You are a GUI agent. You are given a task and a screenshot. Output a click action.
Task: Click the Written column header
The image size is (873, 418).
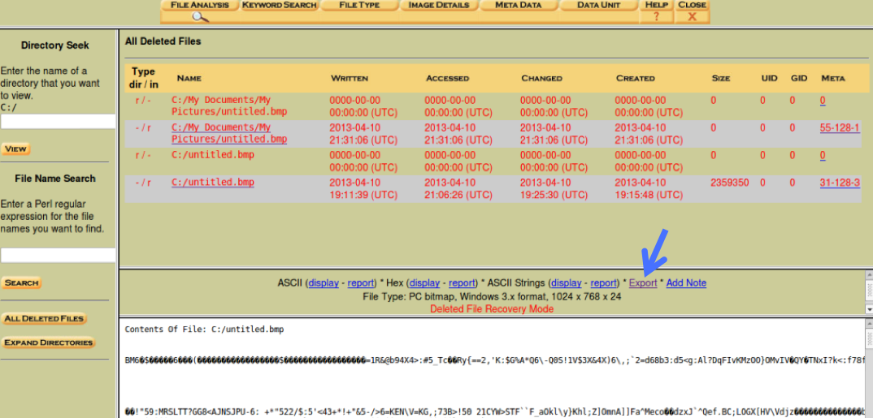coord(349,79)
